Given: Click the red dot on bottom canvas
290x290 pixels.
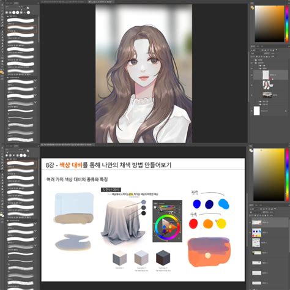Looking at the screenshot, I should [x=193, y=223].
